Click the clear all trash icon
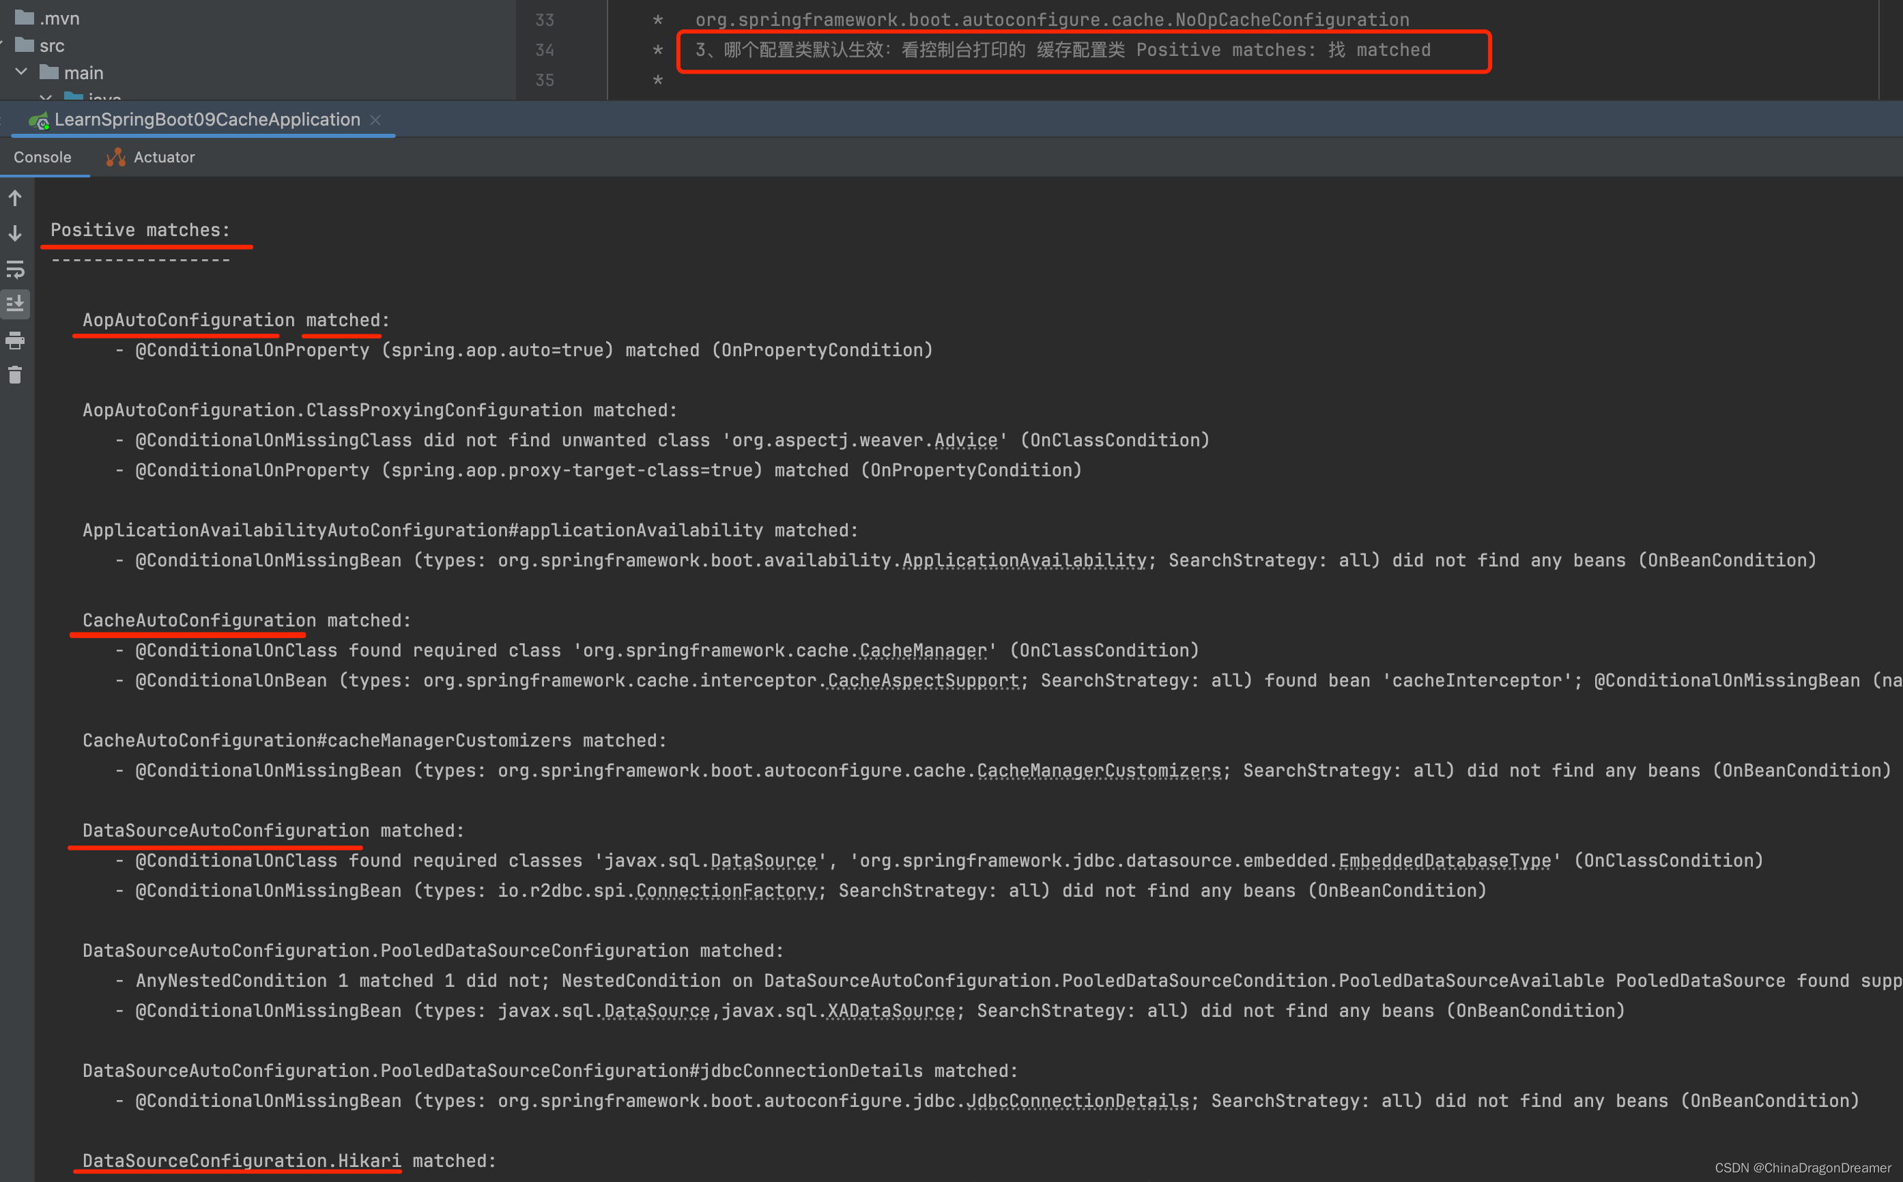The width and height of the screenshot is (1903, 1182). pyautogui.click(x=15, y=375)
